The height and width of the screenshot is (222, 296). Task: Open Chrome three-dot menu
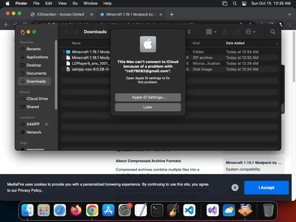(290, 25)
